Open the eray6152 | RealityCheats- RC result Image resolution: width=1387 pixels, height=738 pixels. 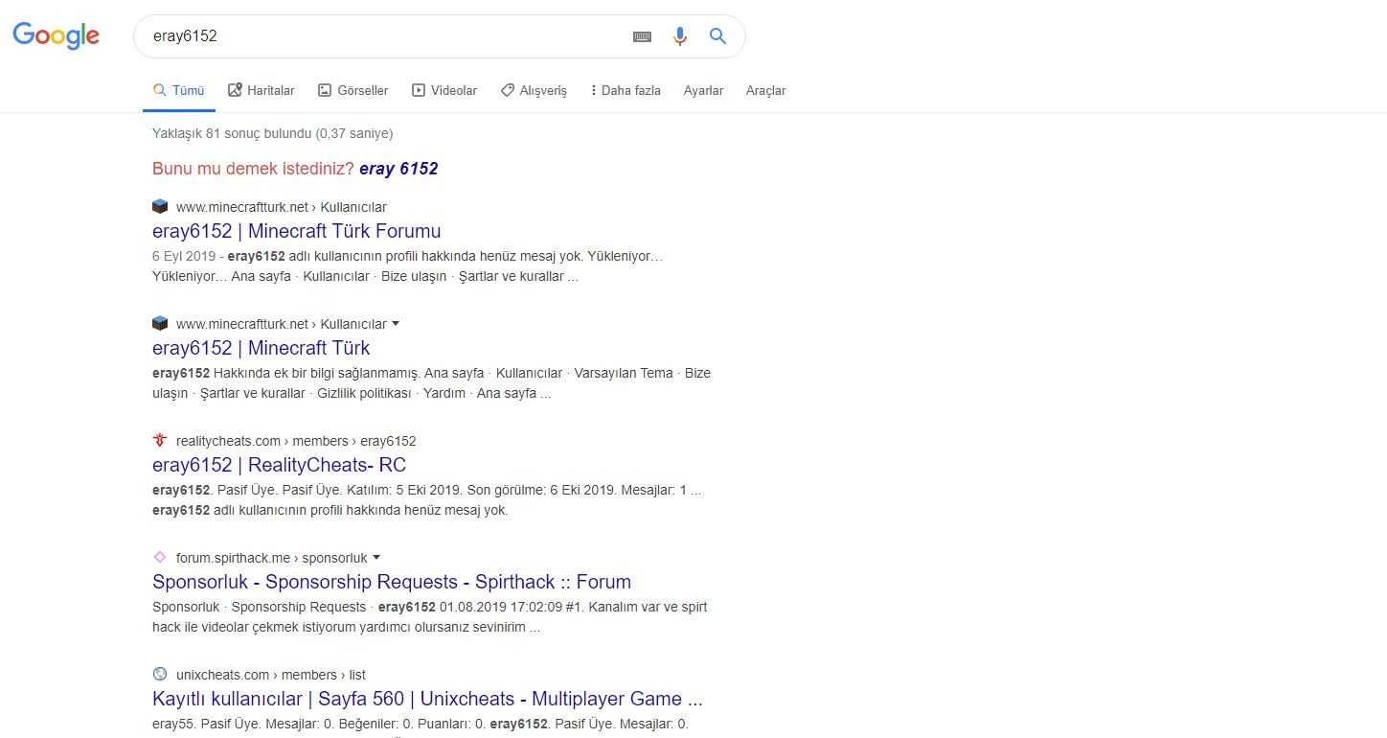click(x=279, y=465)
